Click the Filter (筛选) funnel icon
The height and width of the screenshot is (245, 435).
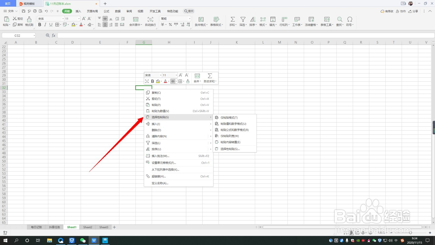tap(243, 19)
